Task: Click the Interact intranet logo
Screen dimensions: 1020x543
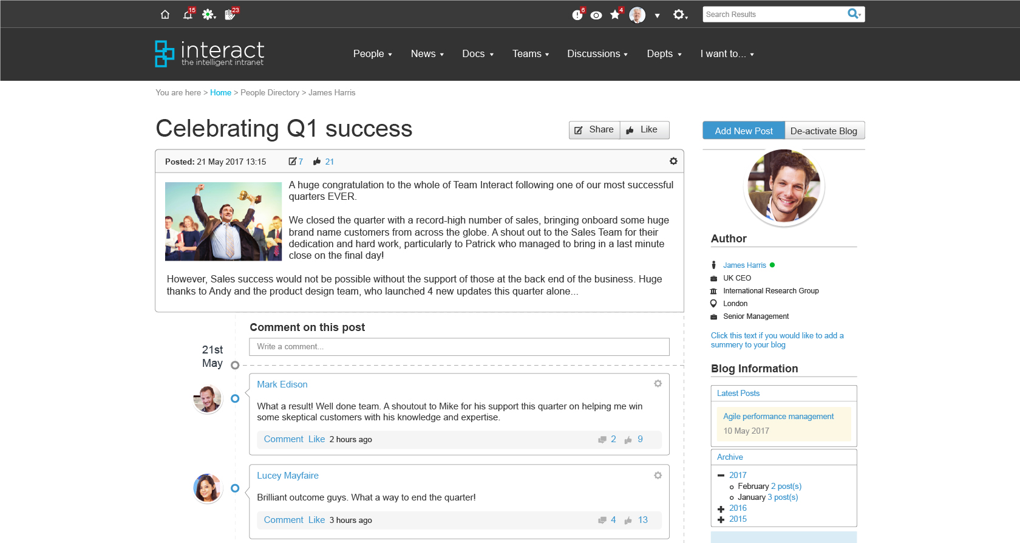Action: 209,53
